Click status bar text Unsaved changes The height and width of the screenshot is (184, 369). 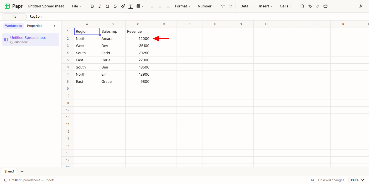(x=331, y=180)
